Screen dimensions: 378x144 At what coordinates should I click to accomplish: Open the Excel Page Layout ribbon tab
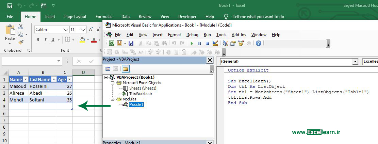click(x=75, y=17)
